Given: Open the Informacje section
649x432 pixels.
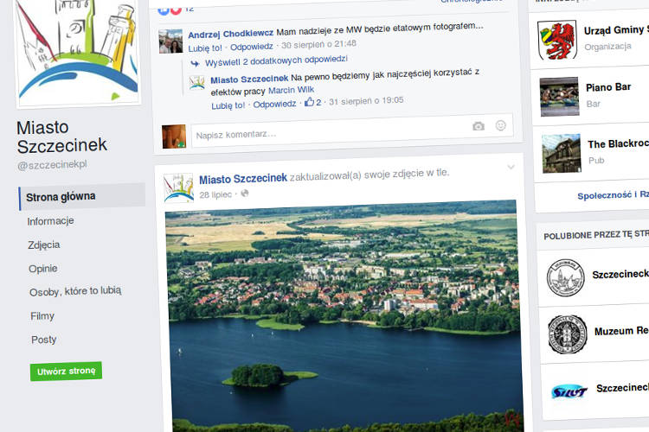Looking at the screenshot, I should (50, 221).
